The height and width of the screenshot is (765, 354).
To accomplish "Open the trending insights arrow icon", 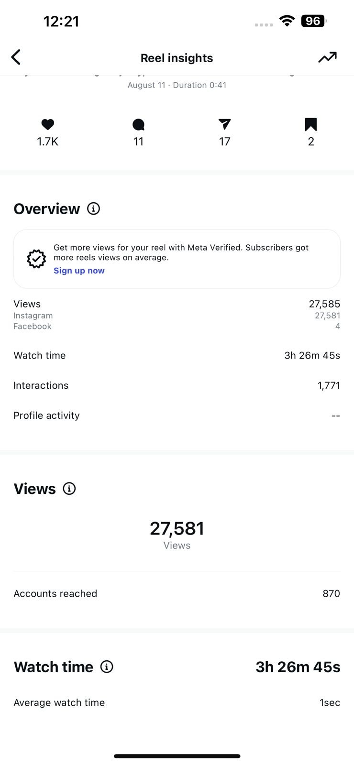I will tap(328, 57).
